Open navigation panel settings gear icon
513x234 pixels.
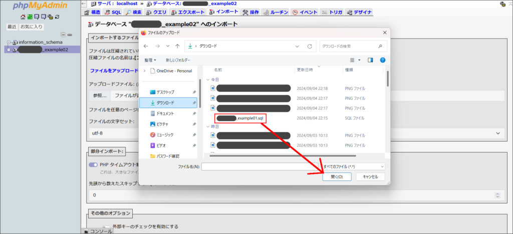click(x=50, y=17)
